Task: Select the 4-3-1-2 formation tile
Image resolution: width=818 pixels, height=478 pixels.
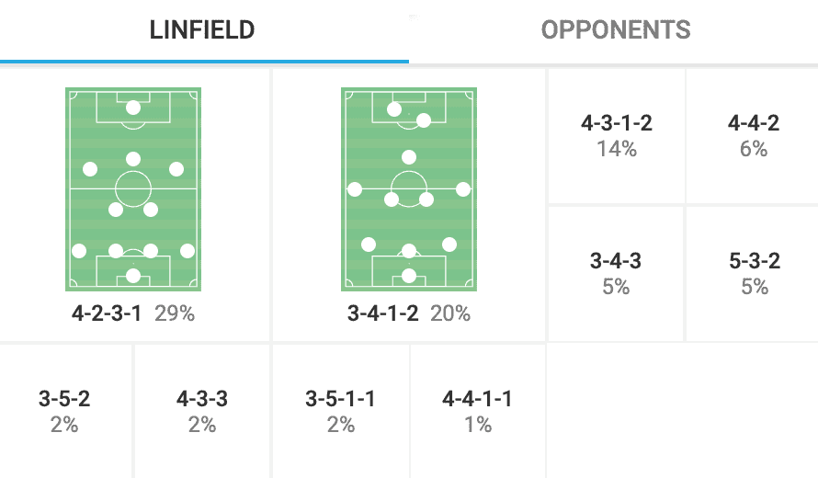Action: click(616, 135)
